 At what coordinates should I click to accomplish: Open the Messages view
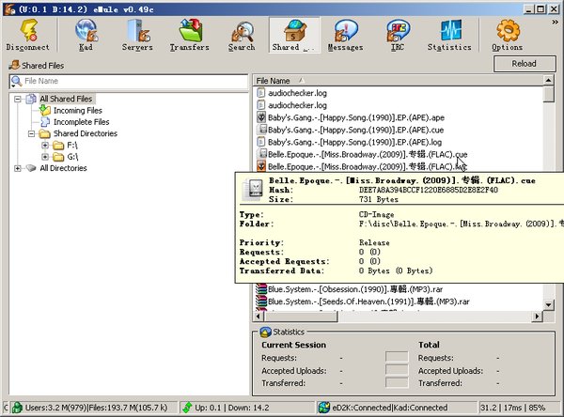click(x=345, y=35)
